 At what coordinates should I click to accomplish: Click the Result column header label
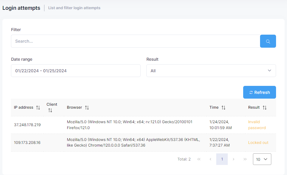coord(254,107)
